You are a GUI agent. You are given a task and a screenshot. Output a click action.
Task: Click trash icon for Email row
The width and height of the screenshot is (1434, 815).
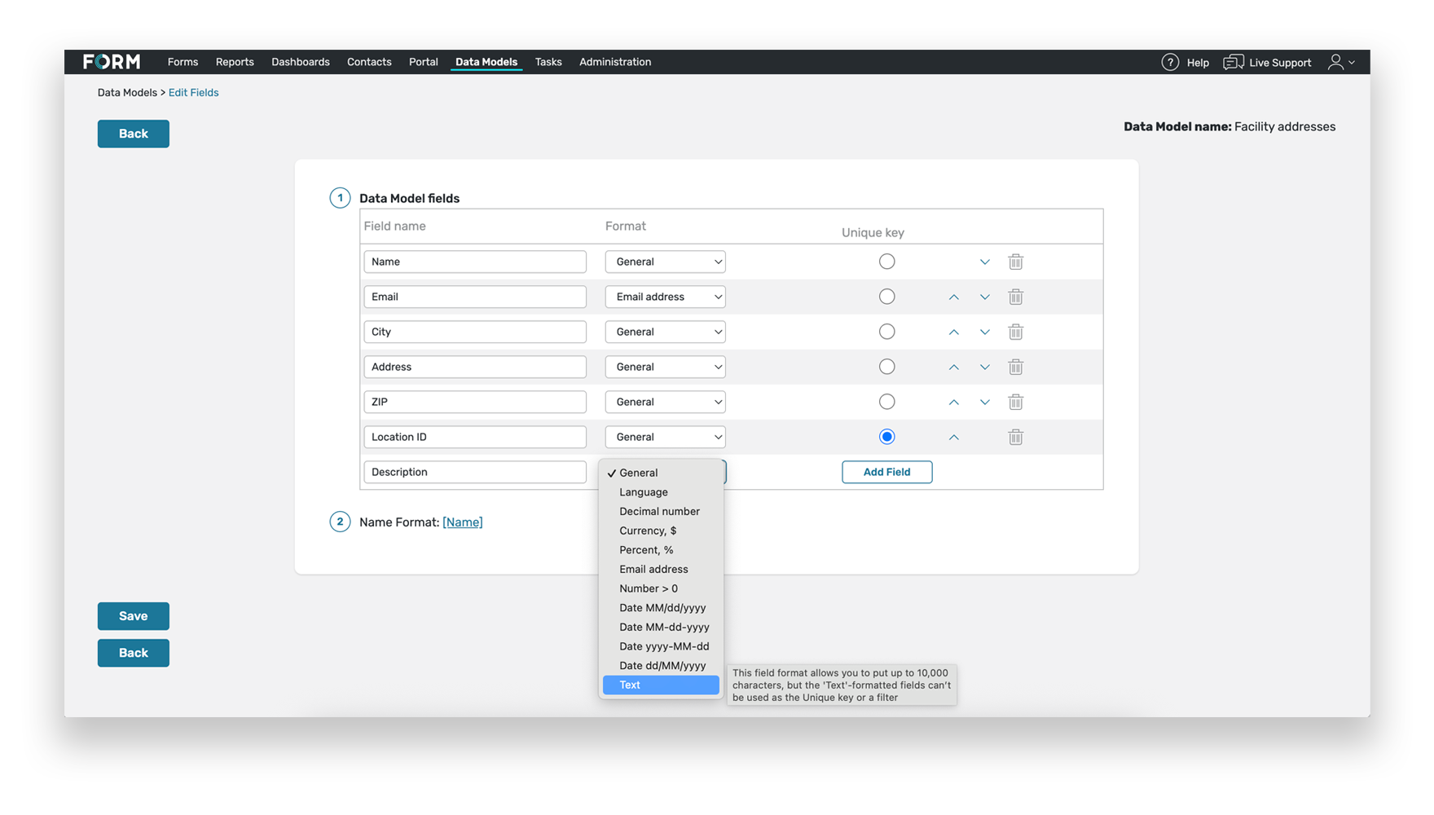click(1015, 297)
